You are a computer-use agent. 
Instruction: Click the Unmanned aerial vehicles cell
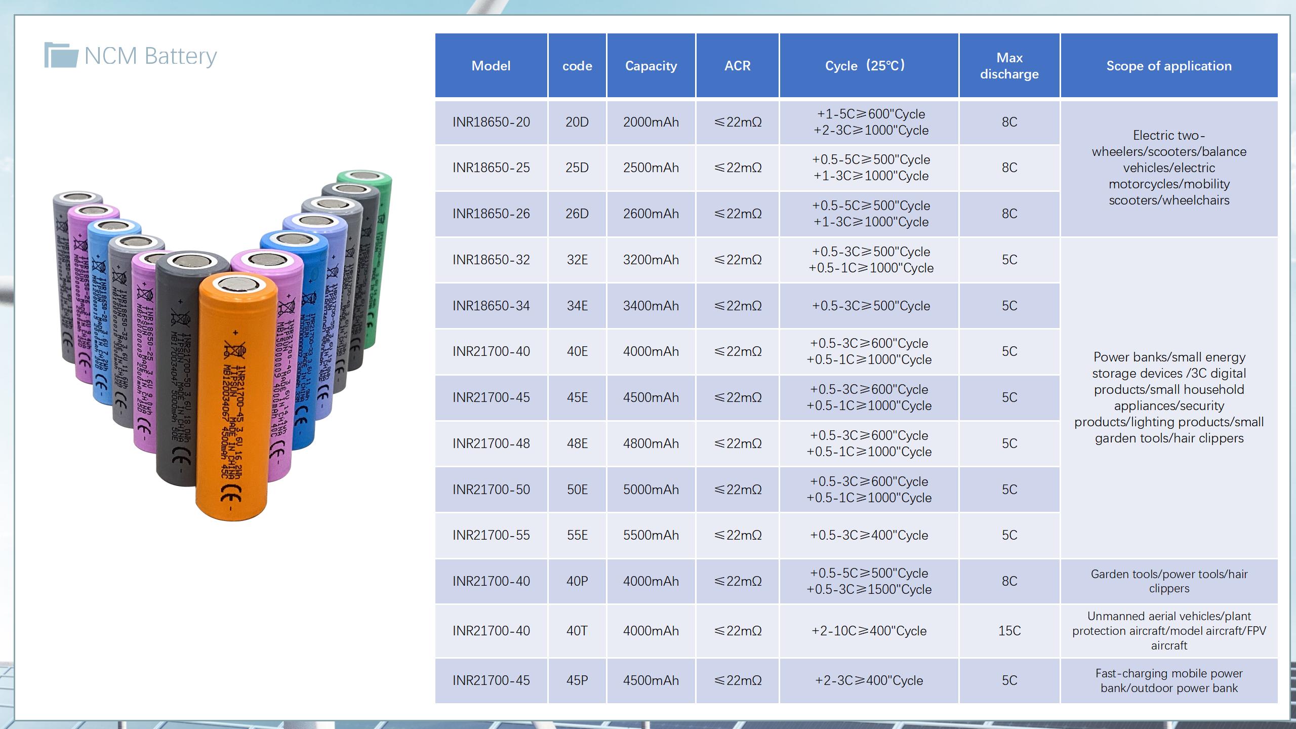[1168, 631]
